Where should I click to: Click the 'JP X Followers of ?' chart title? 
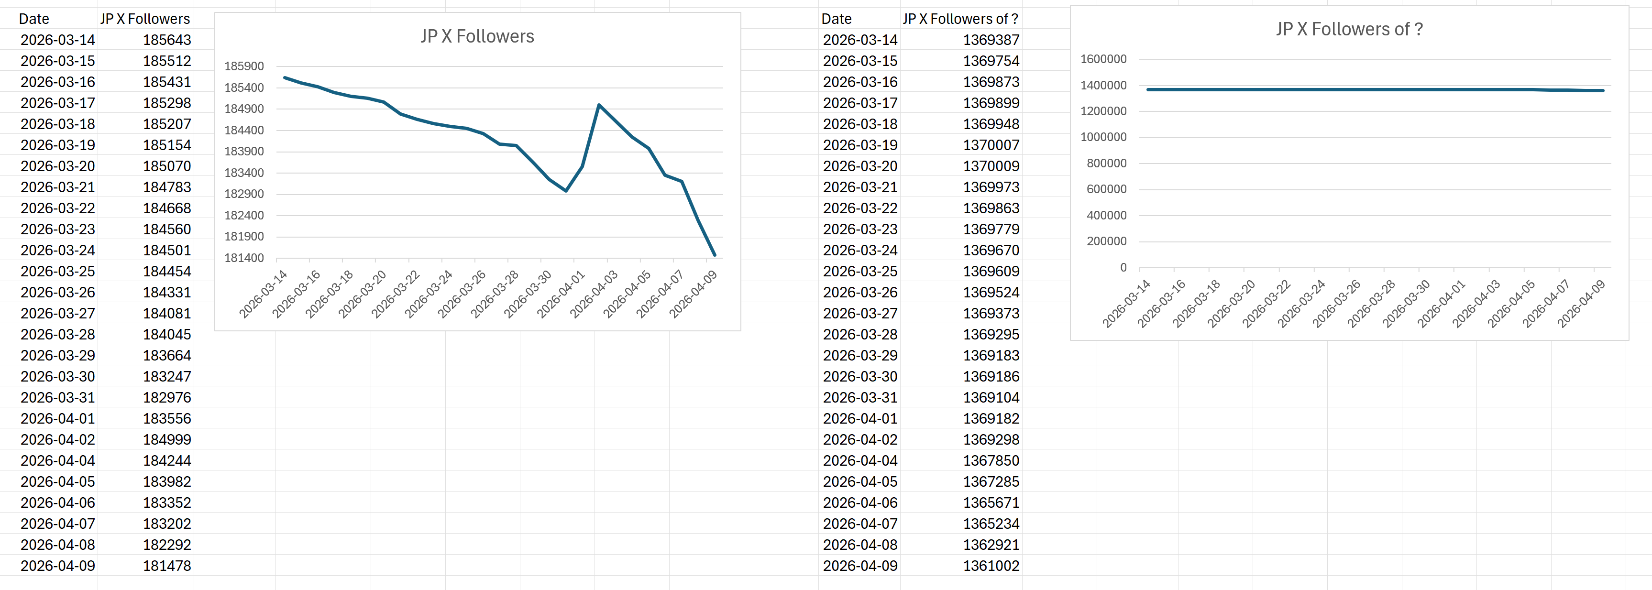click(1349, 30)
